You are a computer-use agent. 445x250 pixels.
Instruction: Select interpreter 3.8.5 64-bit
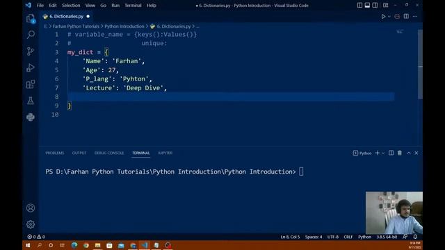(387, 237)
